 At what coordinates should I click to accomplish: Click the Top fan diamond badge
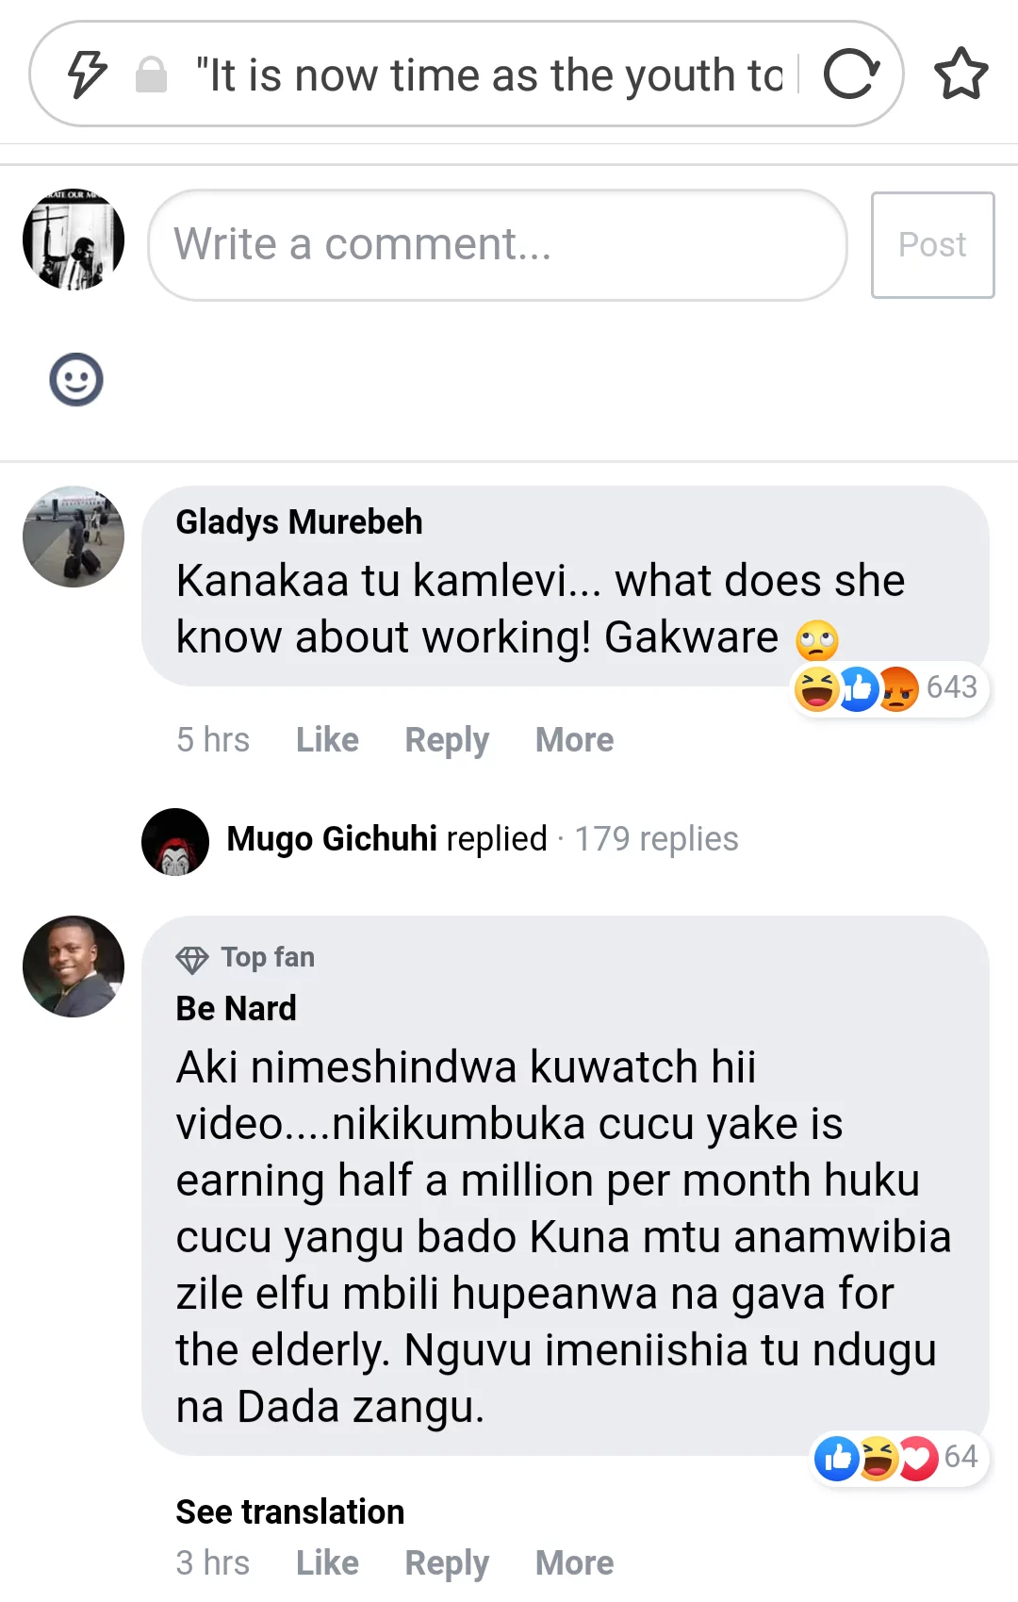pyautogui.click(x=192, y=959)
